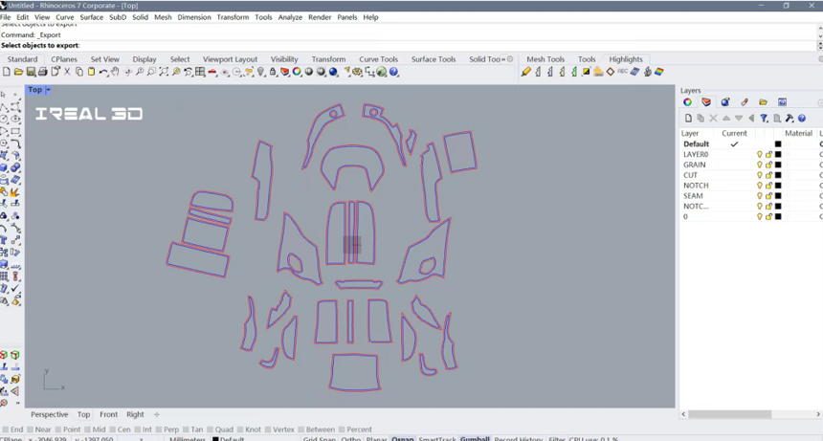Click the New Layer icon in Layers panel

[x=688, y=118]
